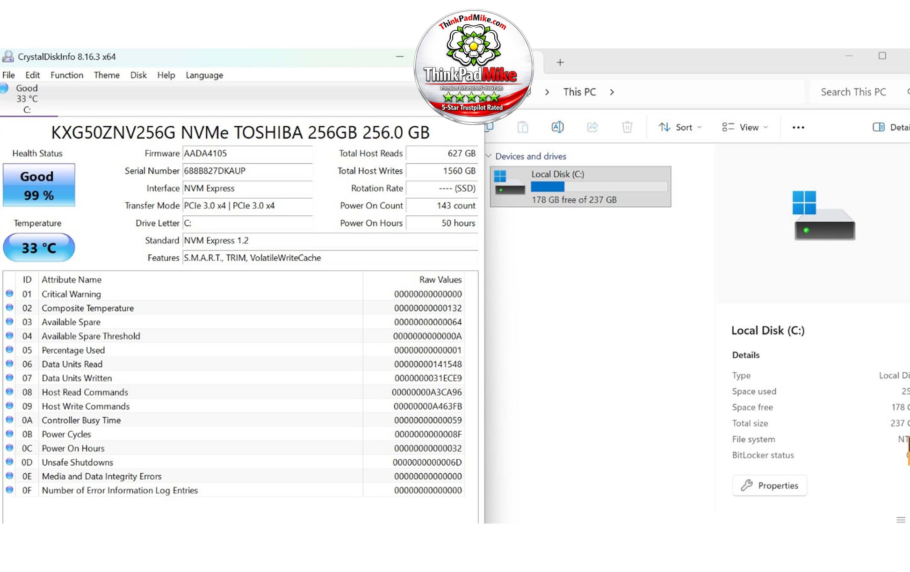Click the Search This PC box

(x=859, y=92)
